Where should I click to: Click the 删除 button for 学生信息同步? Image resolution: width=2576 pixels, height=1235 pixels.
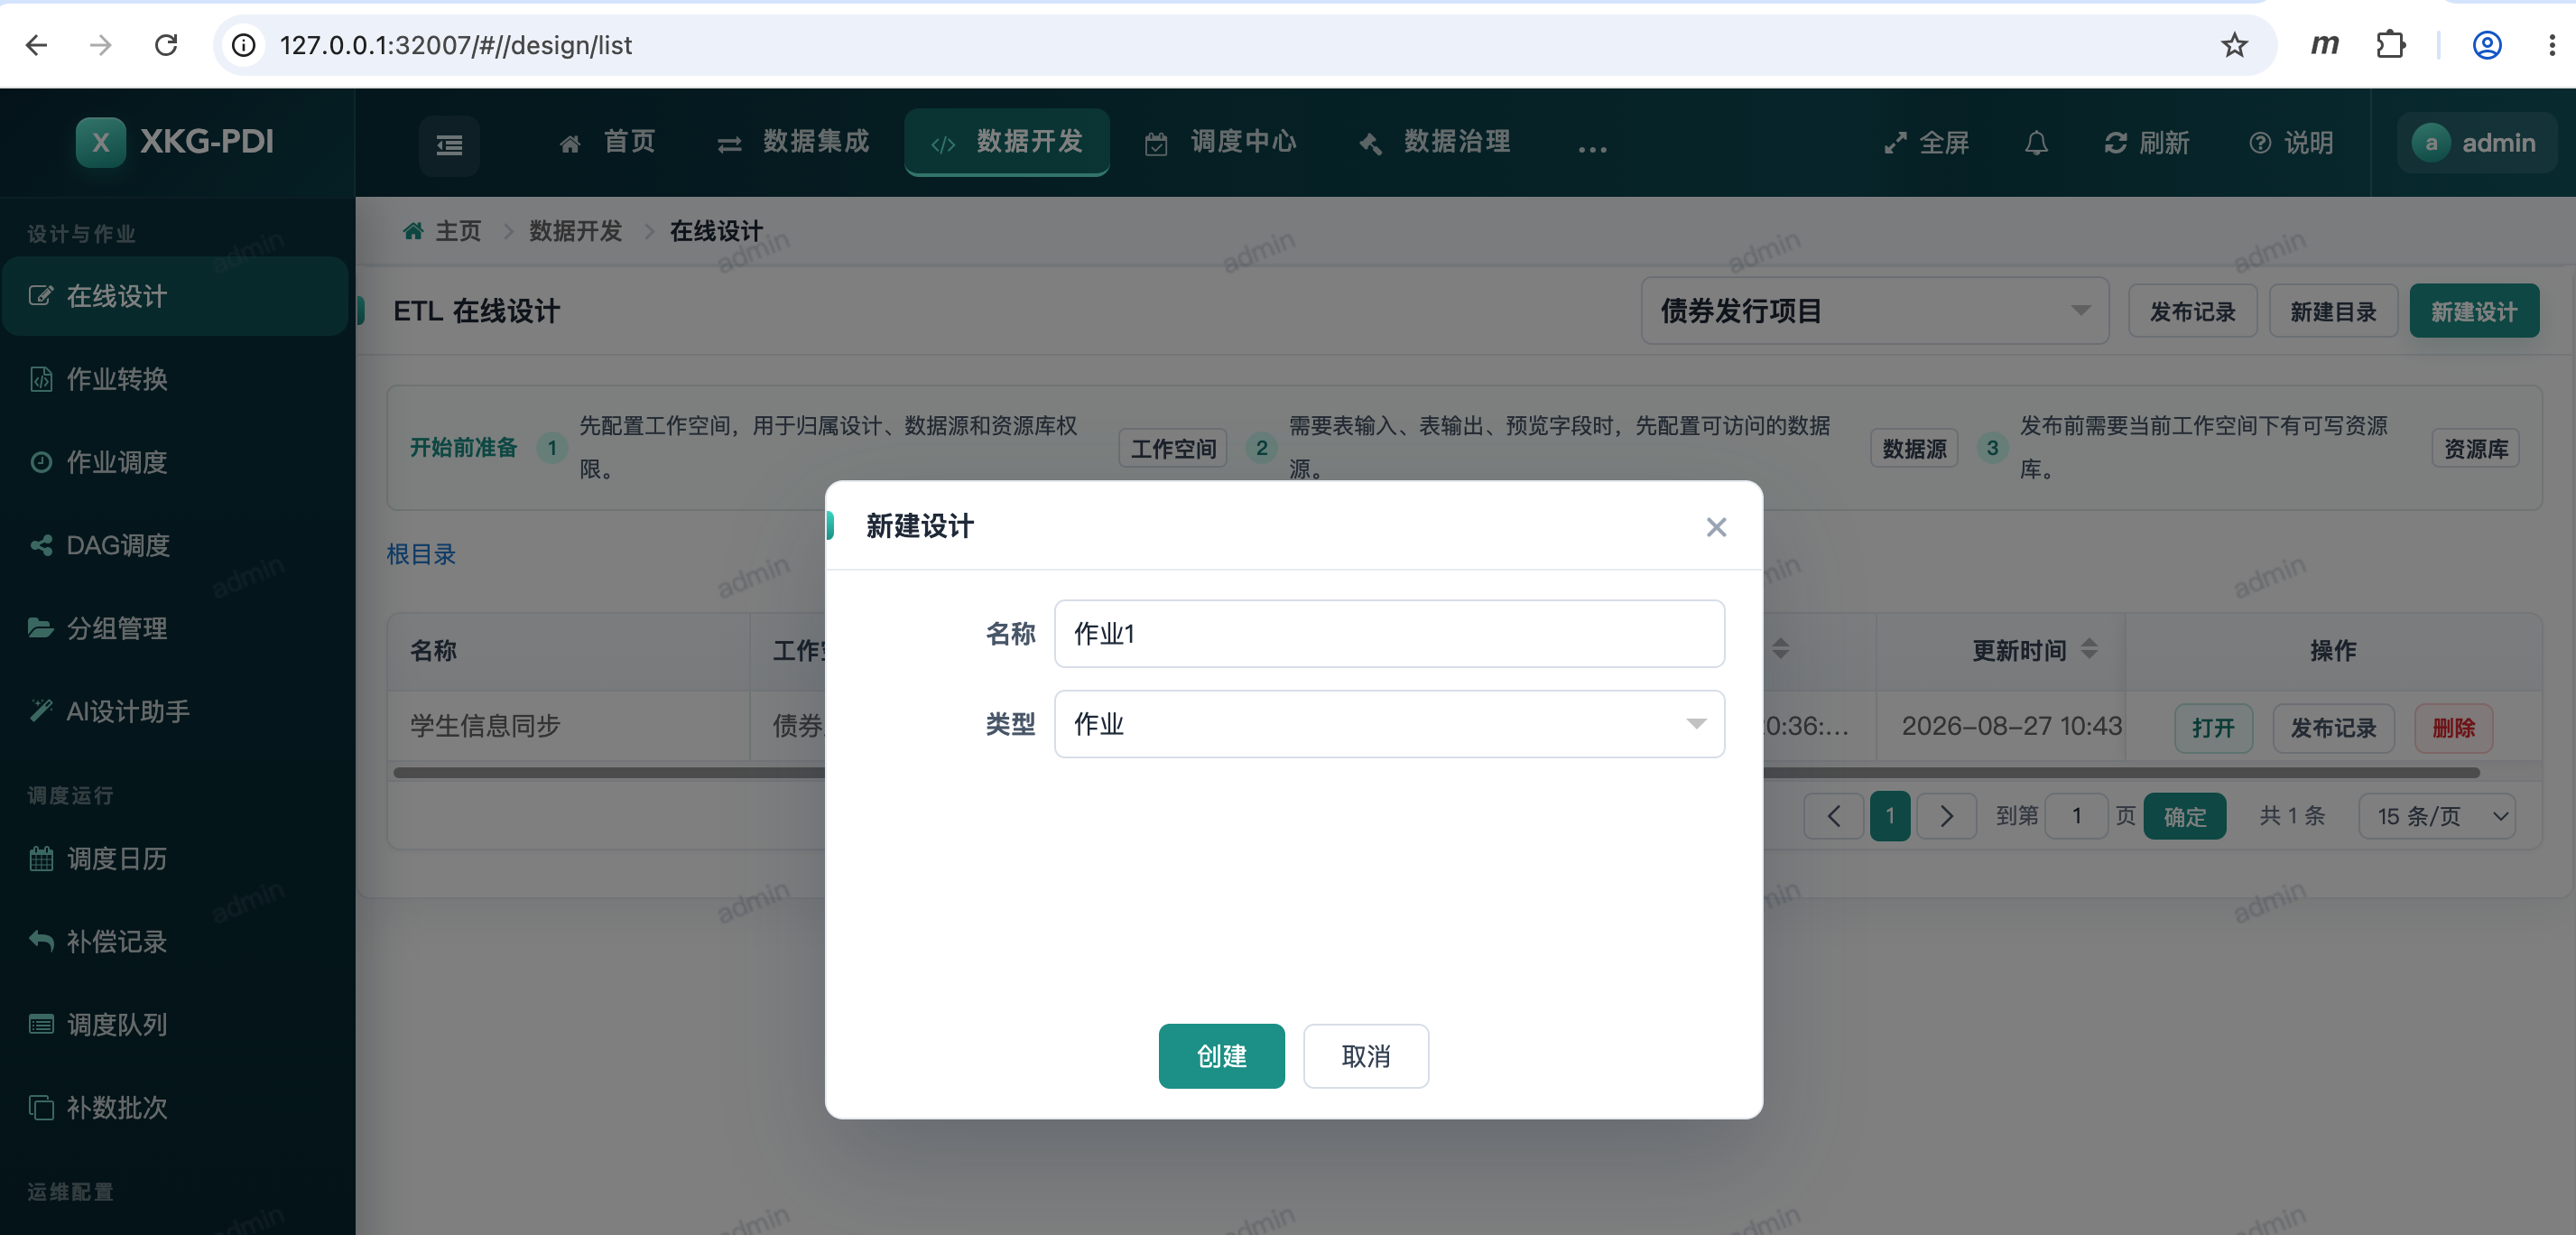coord(2453,728)
